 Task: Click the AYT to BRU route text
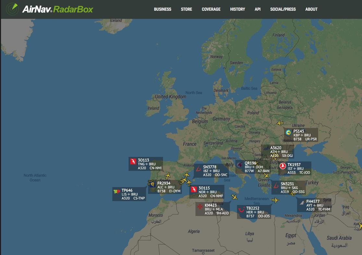tap(315, 205)
